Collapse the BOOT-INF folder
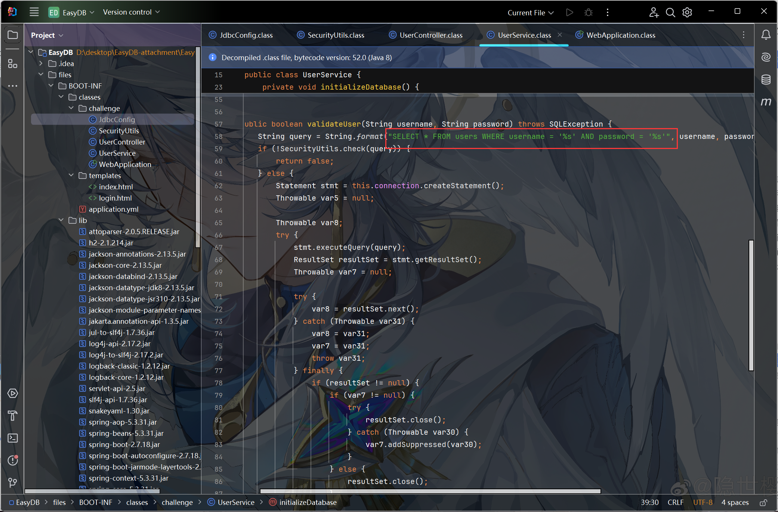This screenshot has width=778, height=512. [x=51, y=86]
